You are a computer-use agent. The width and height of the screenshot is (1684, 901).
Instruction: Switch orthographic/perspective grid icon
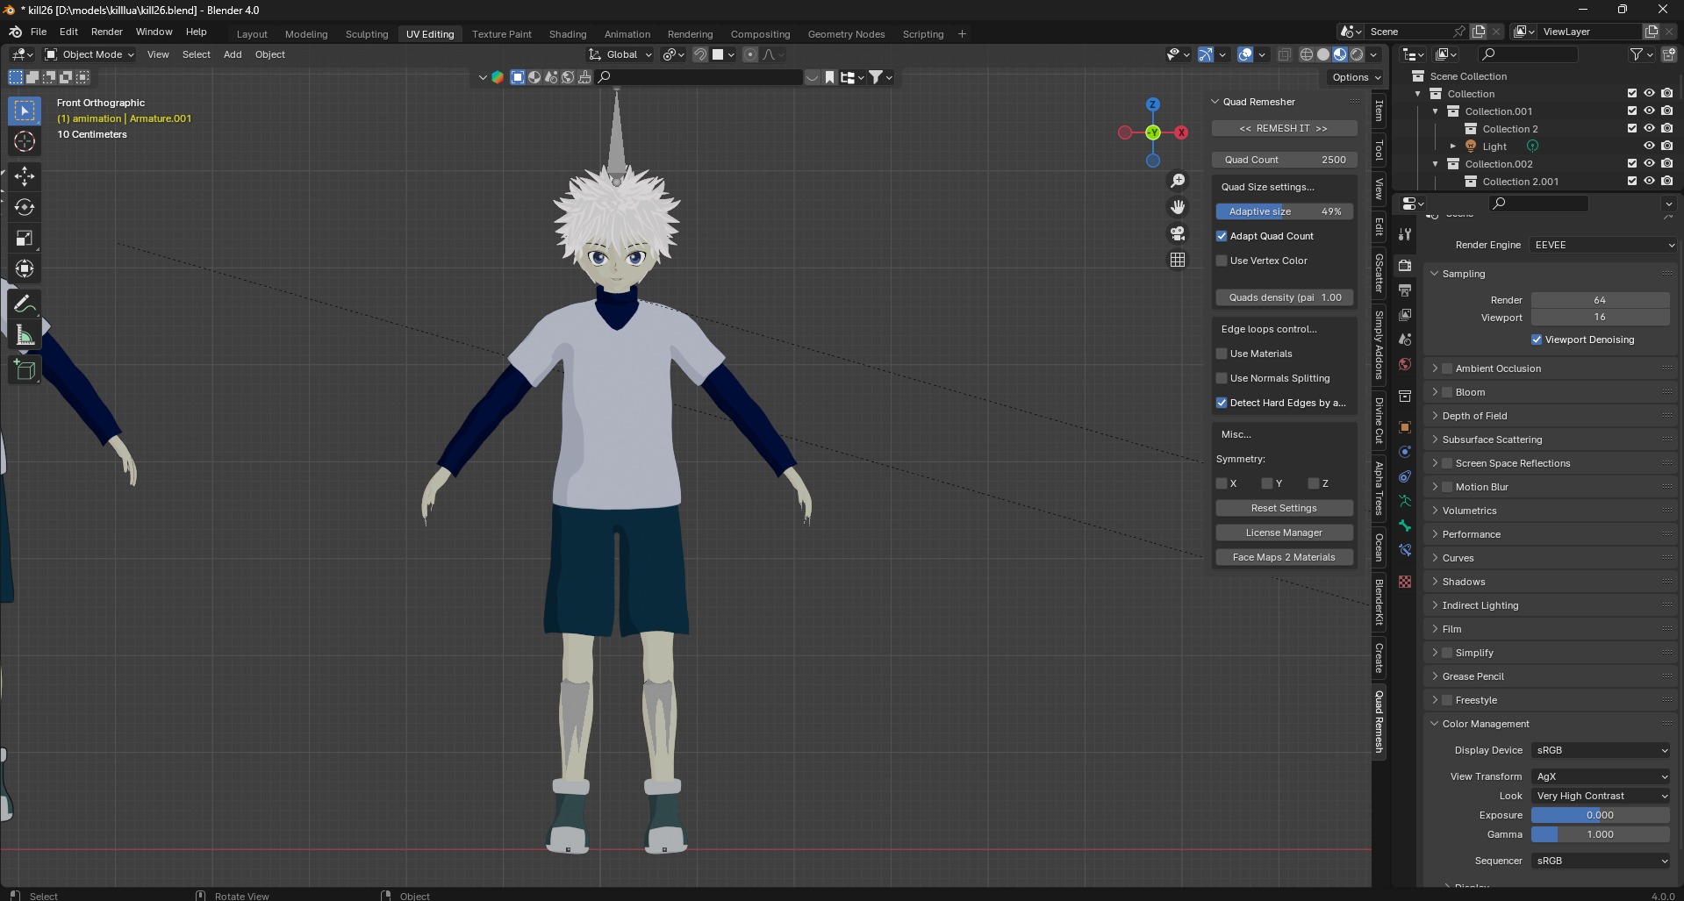pos(1178,260)
